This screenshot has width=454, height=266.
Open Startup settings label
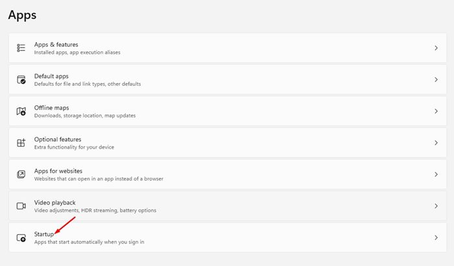44,234
